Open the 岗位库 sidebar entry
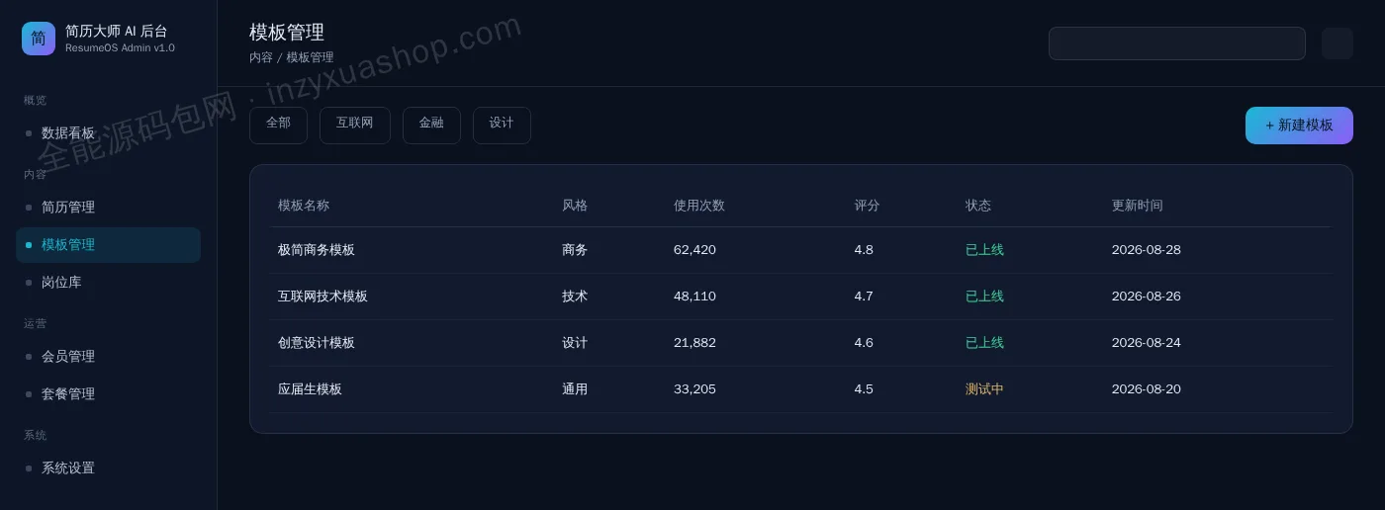This screenshot has width=1385, height=510. point(108,283)
